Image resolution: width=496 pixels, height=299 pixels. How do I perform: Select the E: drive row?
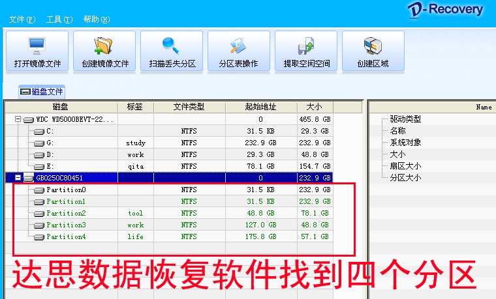click(169, 166)
